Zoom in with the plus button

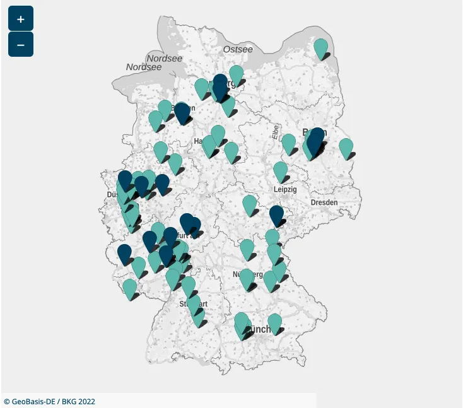click(20, 19)
